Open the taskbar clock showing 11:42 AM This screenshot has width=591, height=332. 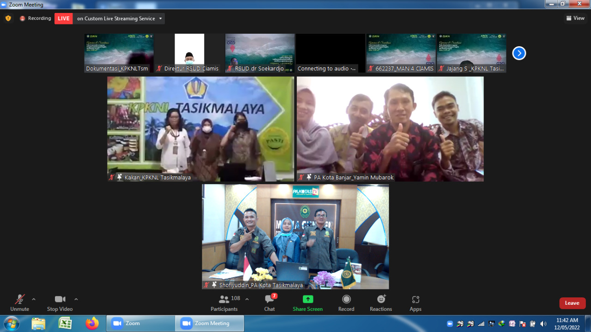567,323
